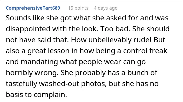Click the words 'basis to complain.' ending the comment
The height and width of the screenshot is (102, 183).
coord(36,95)
